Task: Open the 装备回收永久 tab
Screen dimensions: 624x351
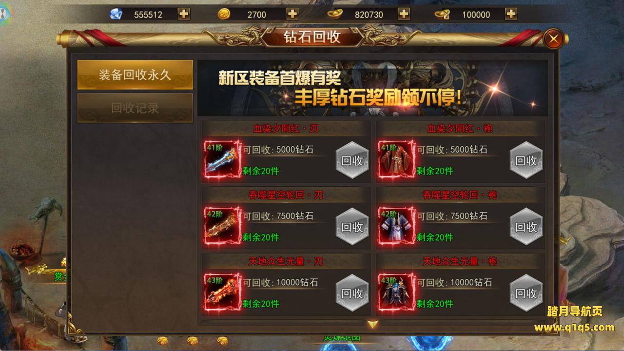Action: point(135,75)
